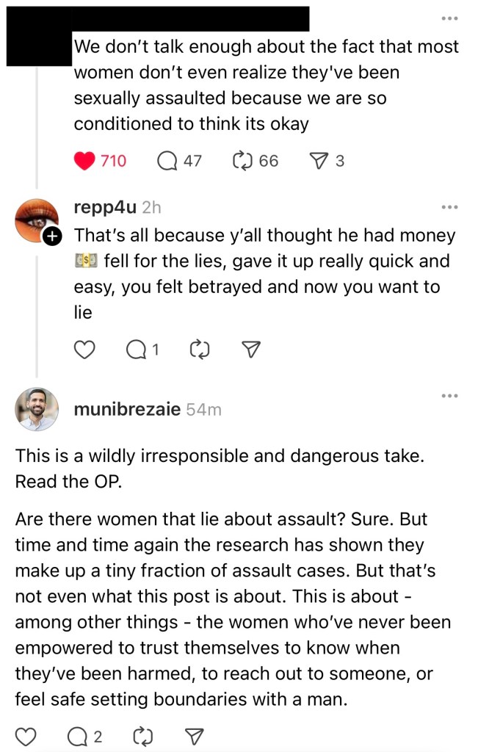Screen dimensions: 478x752
Task: Open more options for repp4u's reply
Action: point(449,208)
